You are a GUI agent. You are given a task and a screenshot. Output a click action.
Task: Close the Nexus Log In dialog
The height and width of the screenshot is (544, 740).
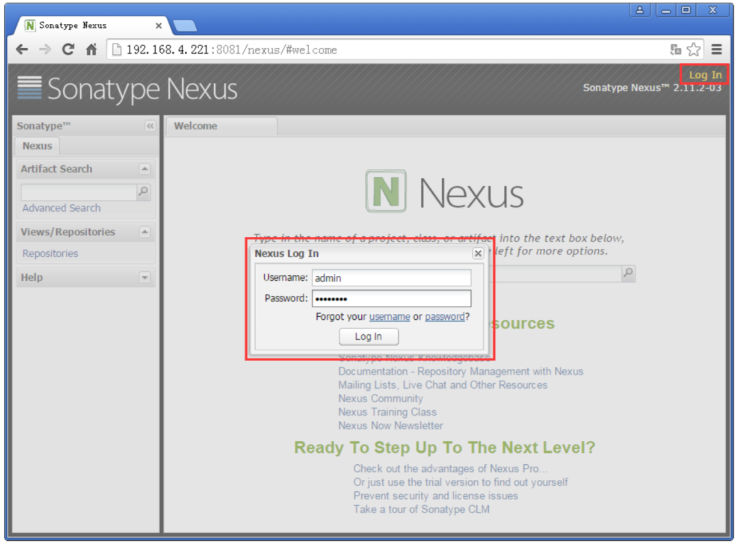(477, 253)
